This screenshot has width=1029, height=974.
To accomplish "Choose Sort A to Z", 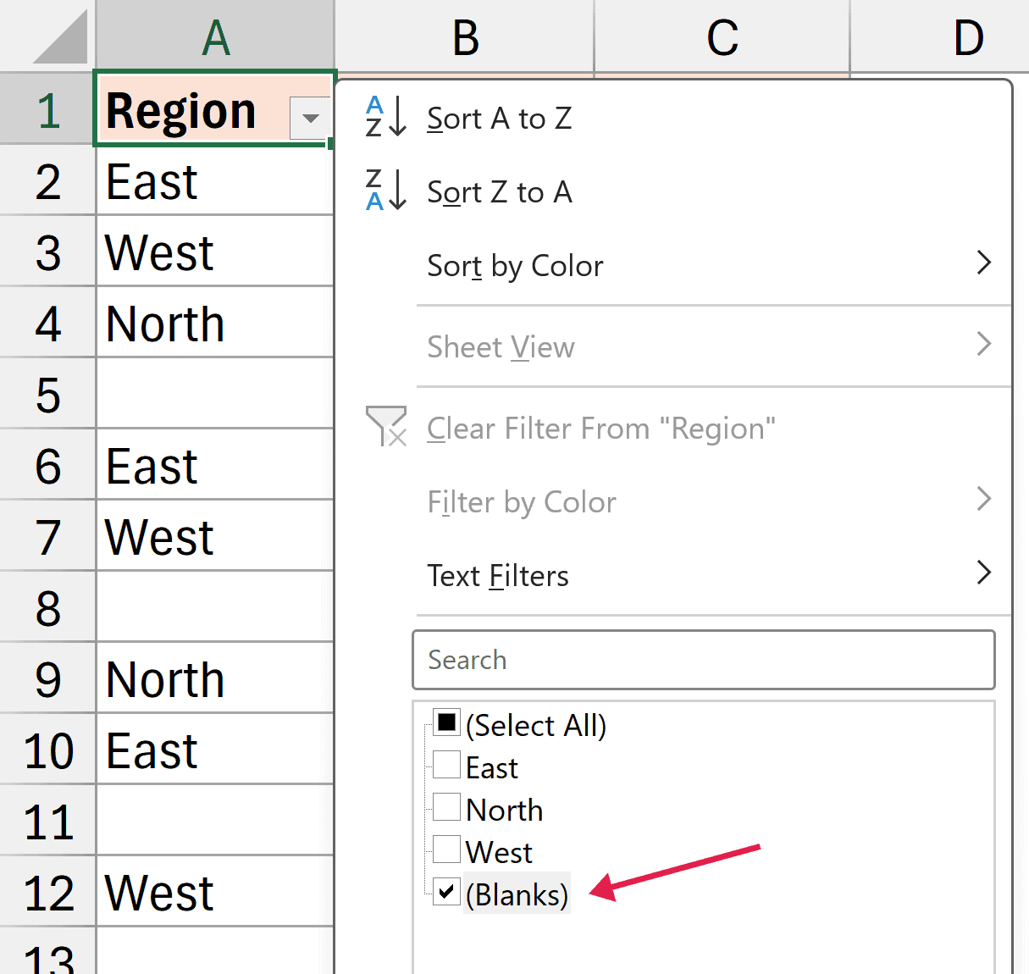I will 500,119.
